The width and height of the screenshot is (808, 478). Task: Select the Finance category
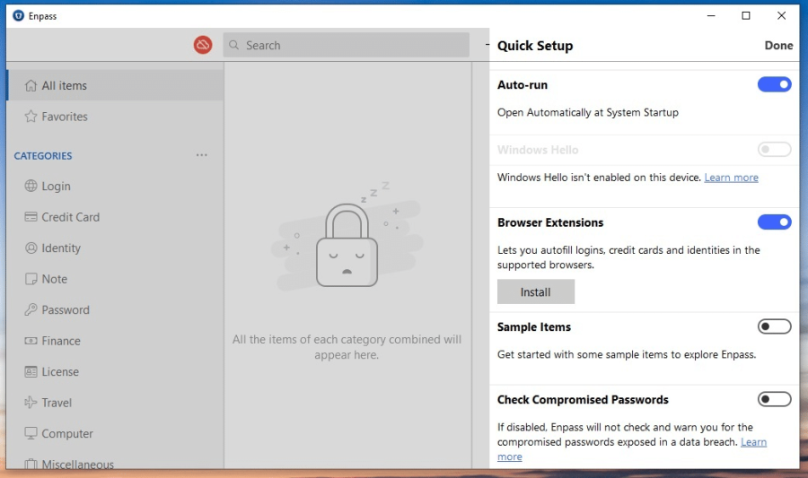(116, 341)
